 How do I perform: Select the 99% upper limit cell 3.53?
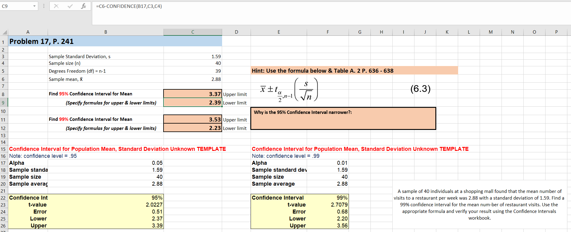[193, 119]
